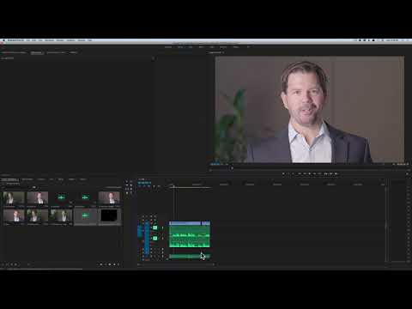Viewport: 412px width, 309px height.
Task: Select the highlighted audio item in bottom row
Action: click(x=85, y=215)
